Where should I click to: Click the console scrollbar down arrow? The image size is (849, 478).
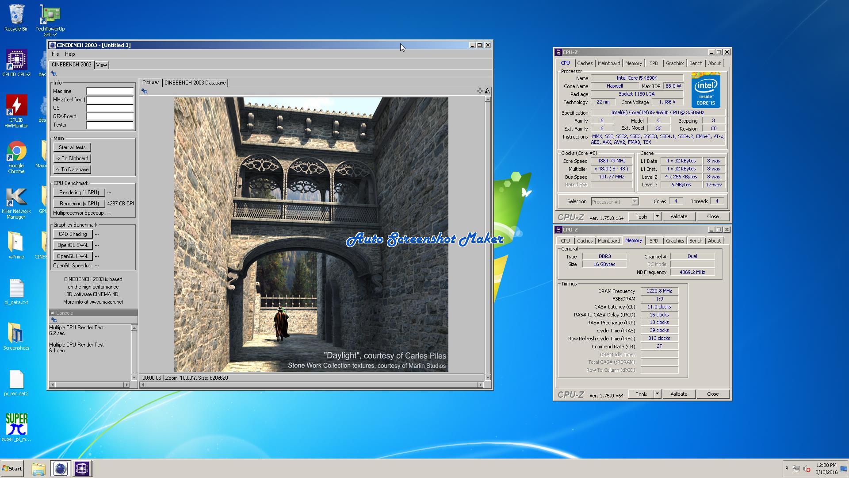[134, 378]
